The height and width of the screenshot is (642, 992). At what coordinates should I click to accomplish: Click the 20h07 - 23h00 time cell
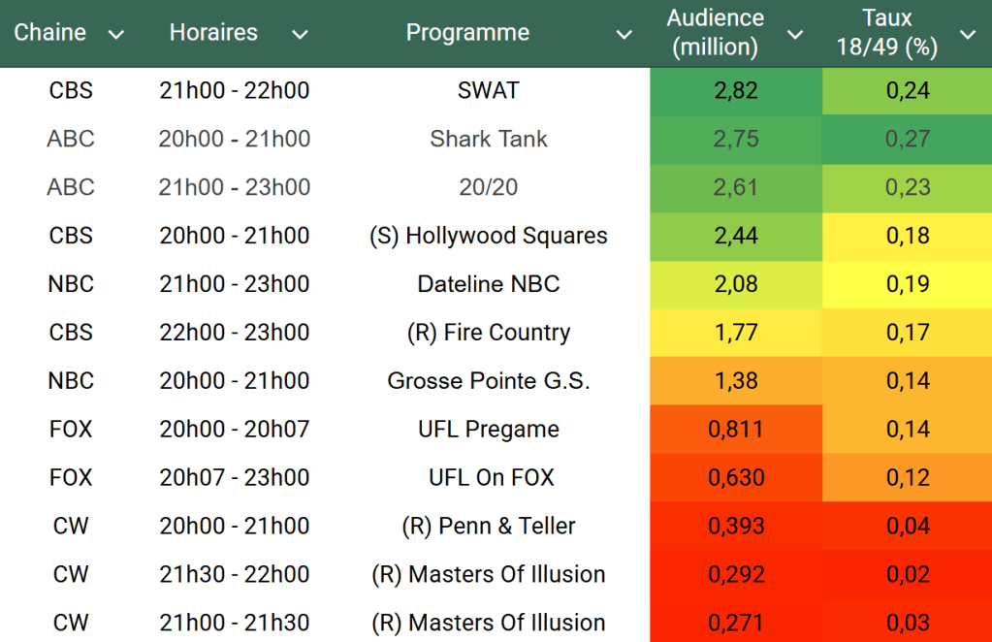[235, 478]
